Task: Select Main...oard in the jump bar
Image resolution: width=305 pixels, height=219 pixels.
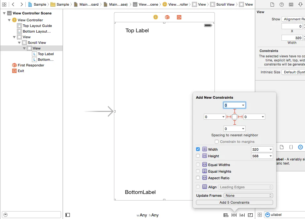Action: pos(86,4)
